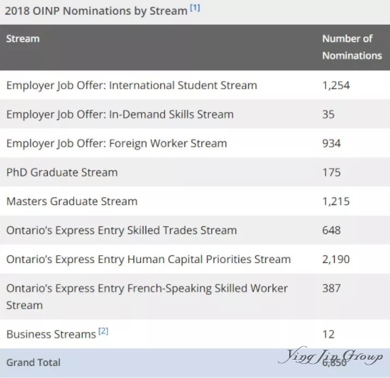The image size is (390, 378).
Task: Open footnote [1] link in title
Action: [x=195, y=8]
